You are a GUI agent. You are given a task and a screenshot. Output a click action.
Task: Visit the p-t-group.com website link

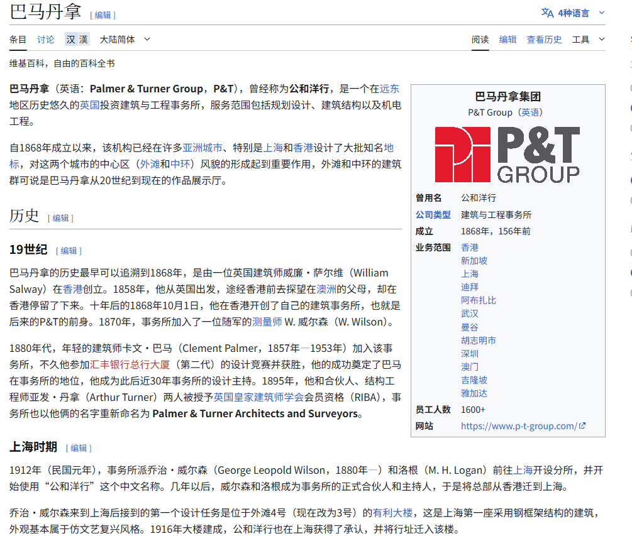[518, 426]
